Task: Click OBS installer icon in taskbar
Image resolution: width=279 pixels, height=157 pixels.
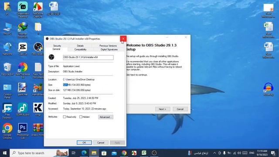Action: click(x=154, y=153)
